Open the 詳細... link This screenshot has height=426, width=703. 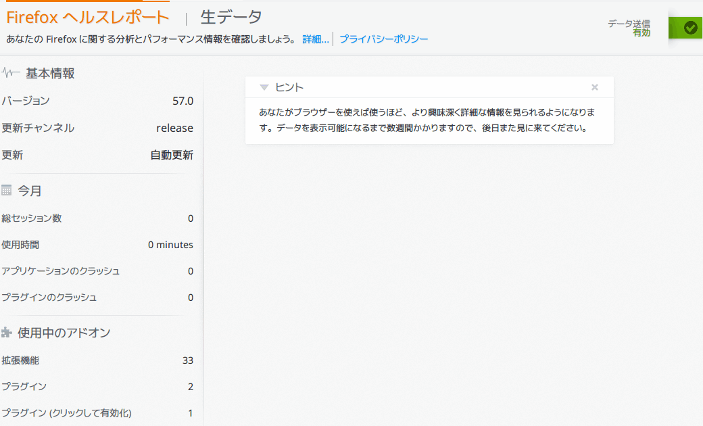point(316,39)
